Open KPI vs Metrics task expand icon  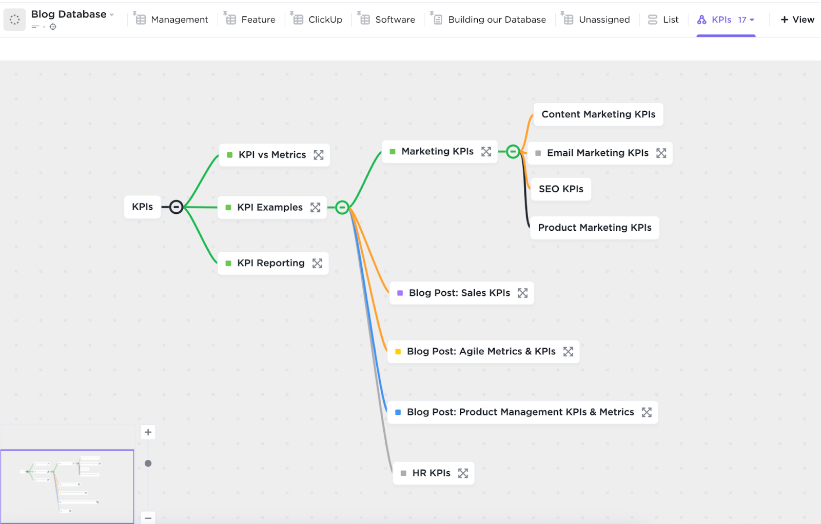(319, 155)
